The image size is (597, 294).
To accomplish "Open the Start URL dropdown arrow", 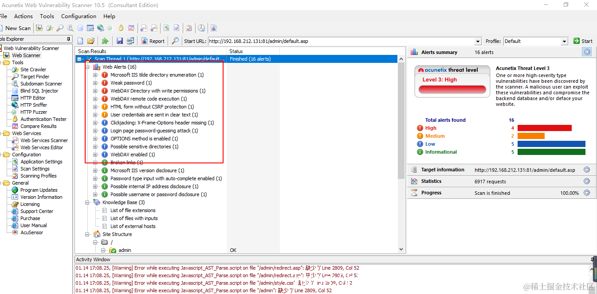I will tap(478, 41).
